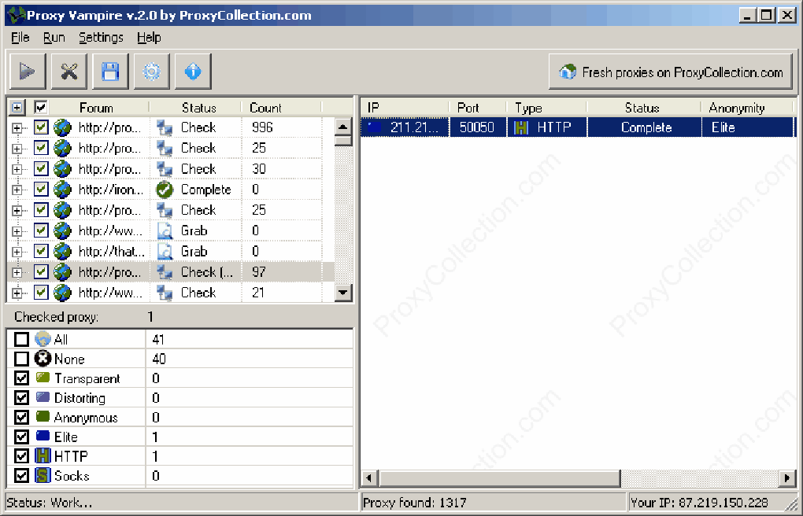Image resolution: width=803 pixels, height=516 pixels.
Task: Disable the Elite filter checkbox
Action: (21, 436)
